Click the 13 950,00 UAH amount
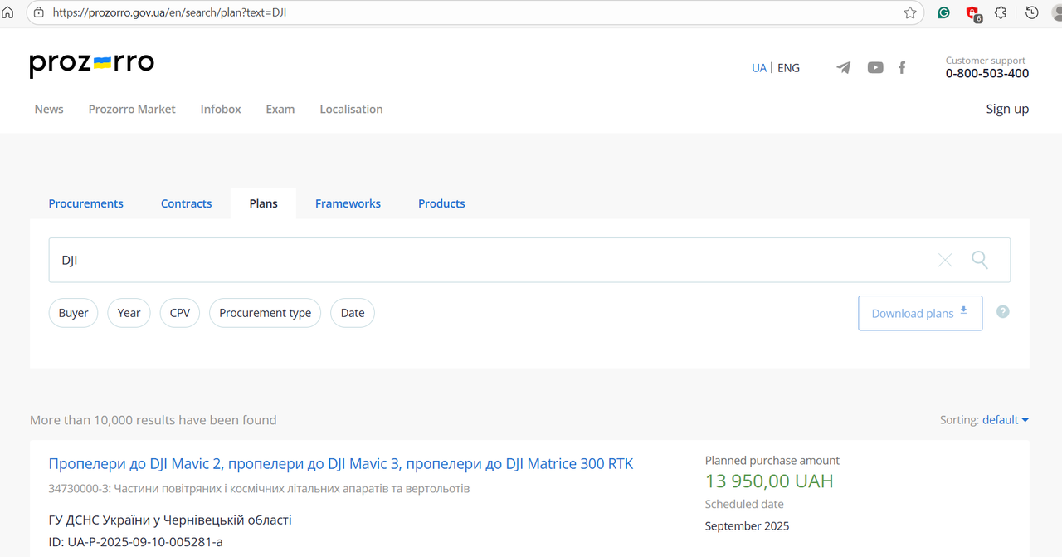 769,481
